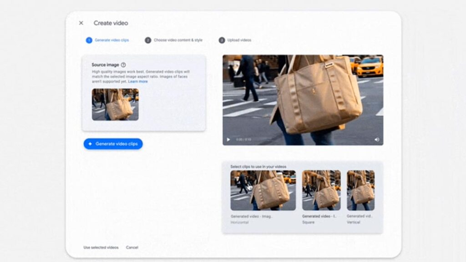Click the step 2 numbered circle
The height and width of the screenshot is (262, 466).
(x=148, y=40)
